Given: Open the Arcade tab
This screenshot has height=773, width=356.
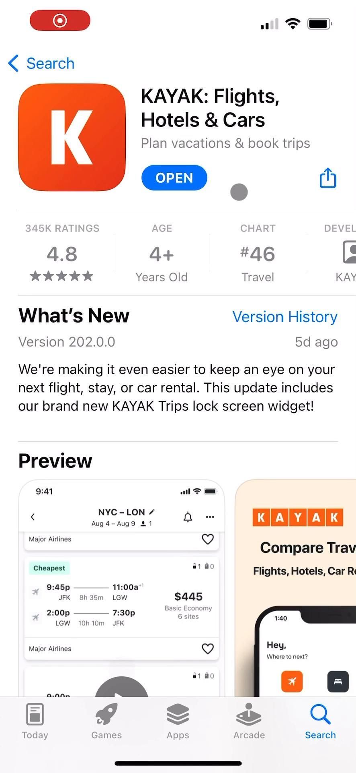Looking at the screenshot, I should pyautogui.click(x=249, y=721).
